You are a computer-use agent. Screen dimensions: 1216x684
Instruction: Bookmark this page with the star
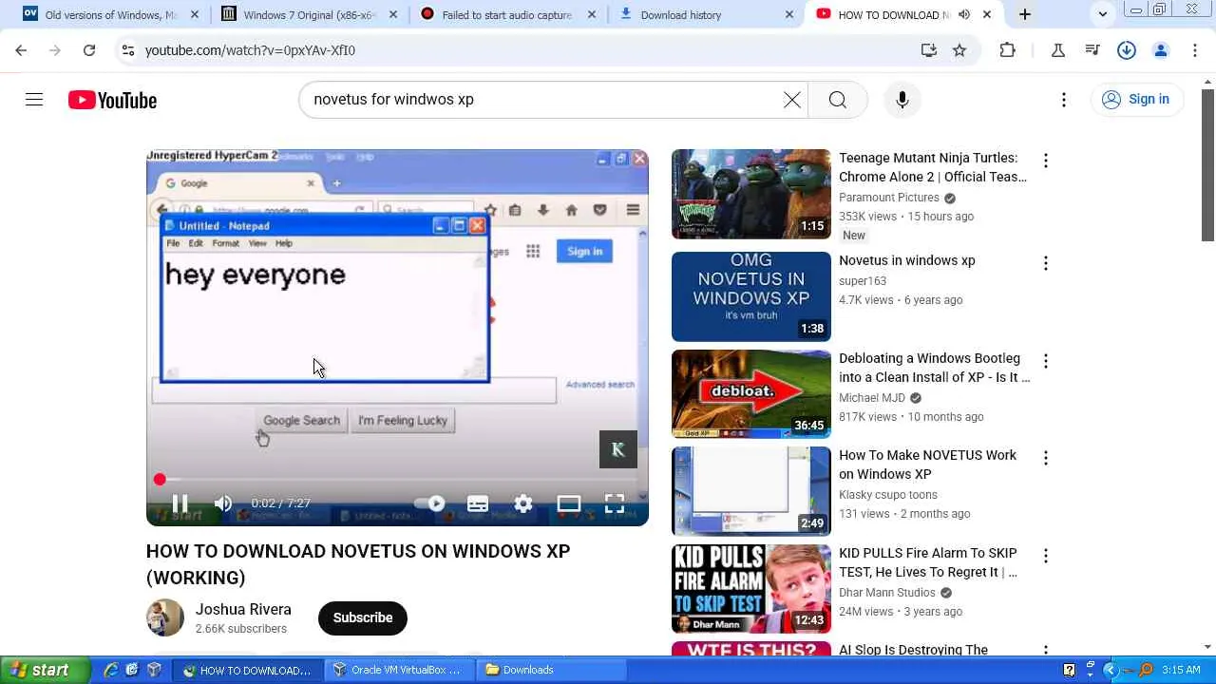[x=959, y=50]
